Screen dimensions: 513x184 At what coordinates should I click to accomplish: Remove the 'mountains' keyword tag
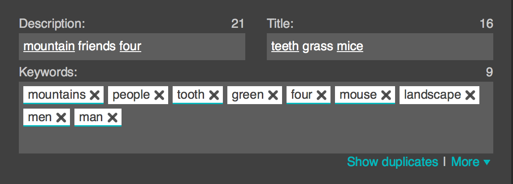click(x=95, y=95)
